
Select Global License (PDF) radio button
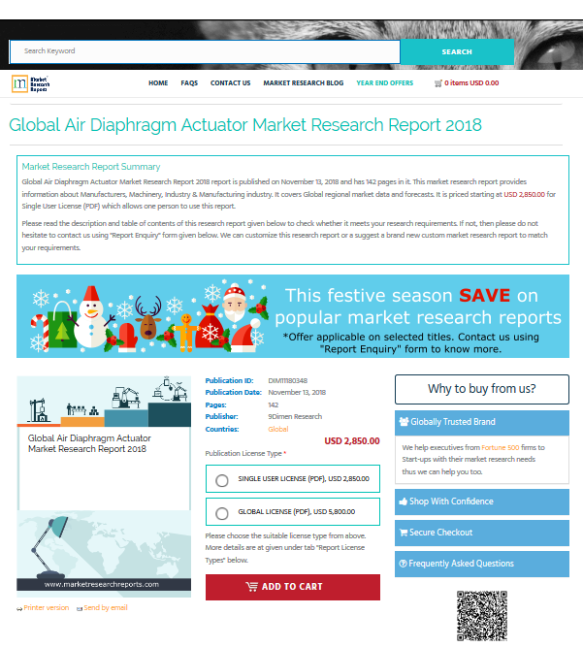tap(222, 514)
